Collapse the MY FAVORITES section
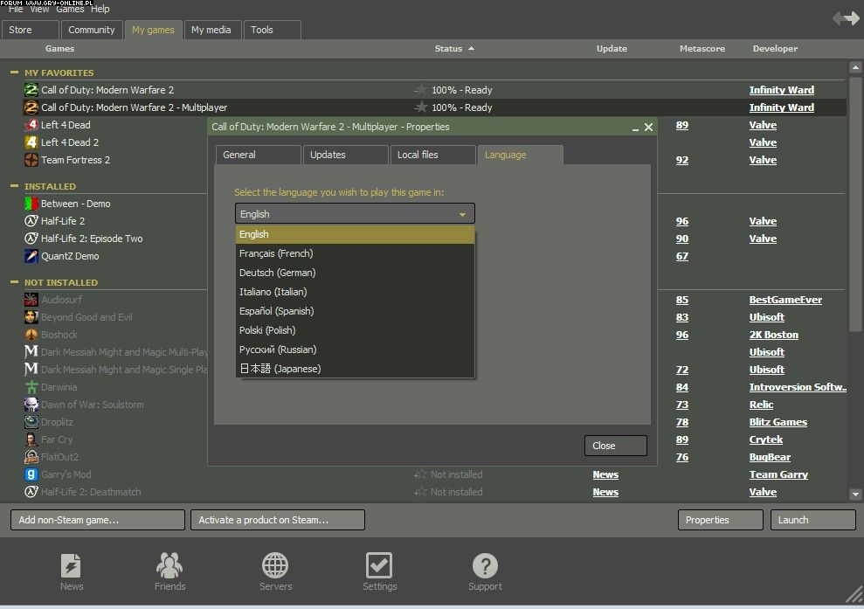Image resolution: width=864 pixels, height=609 pixels. 14,73
